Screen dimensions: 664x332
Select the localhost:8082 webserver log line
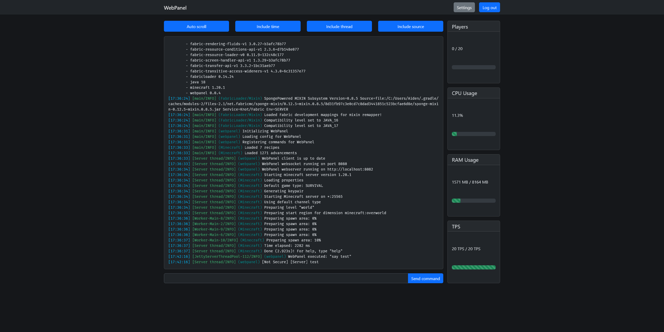coord(271,169)
